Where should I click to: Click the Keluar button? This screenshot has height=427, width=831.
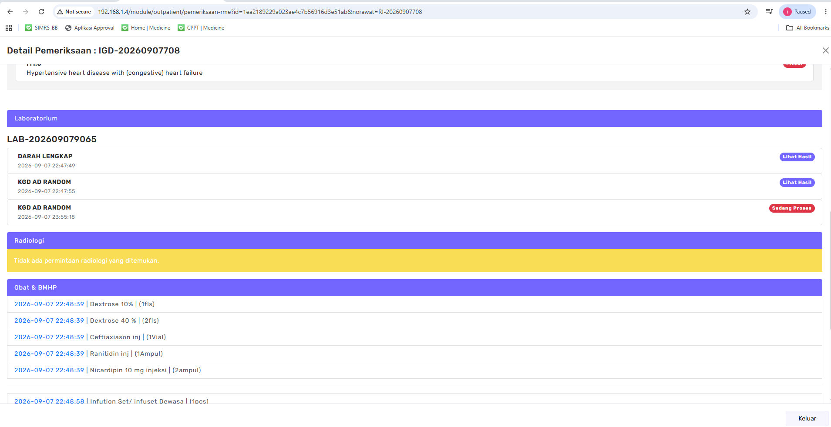click(x=807, y=418)
